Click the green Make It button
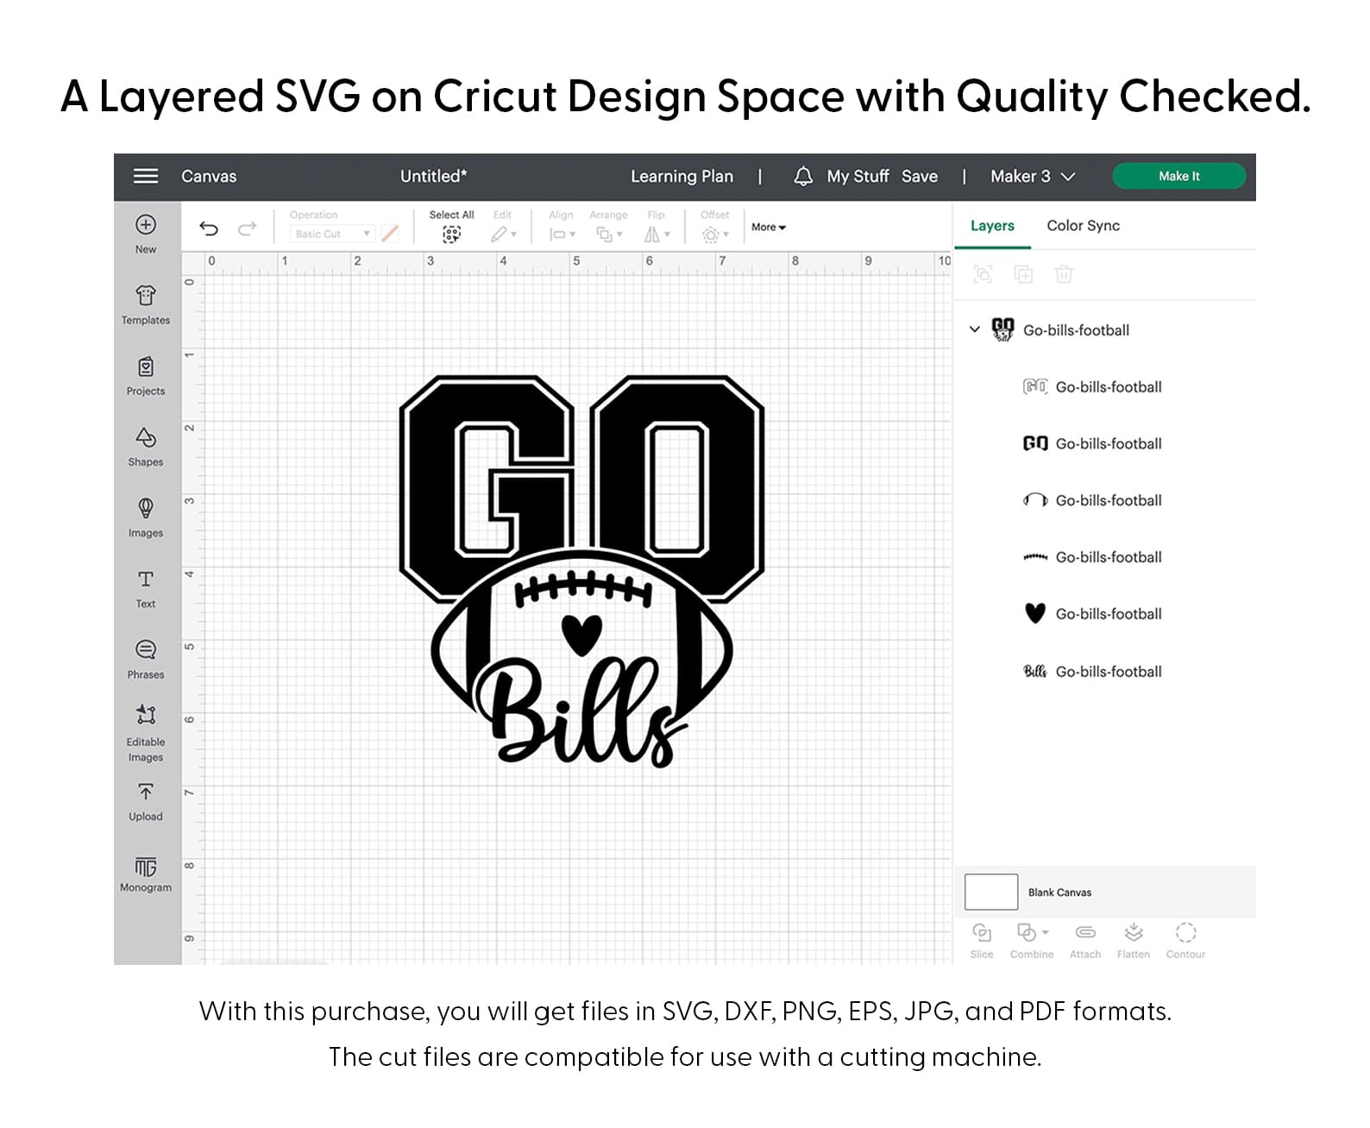The height and width of the screenshot is (1128, 1370). coord(1178,176)
